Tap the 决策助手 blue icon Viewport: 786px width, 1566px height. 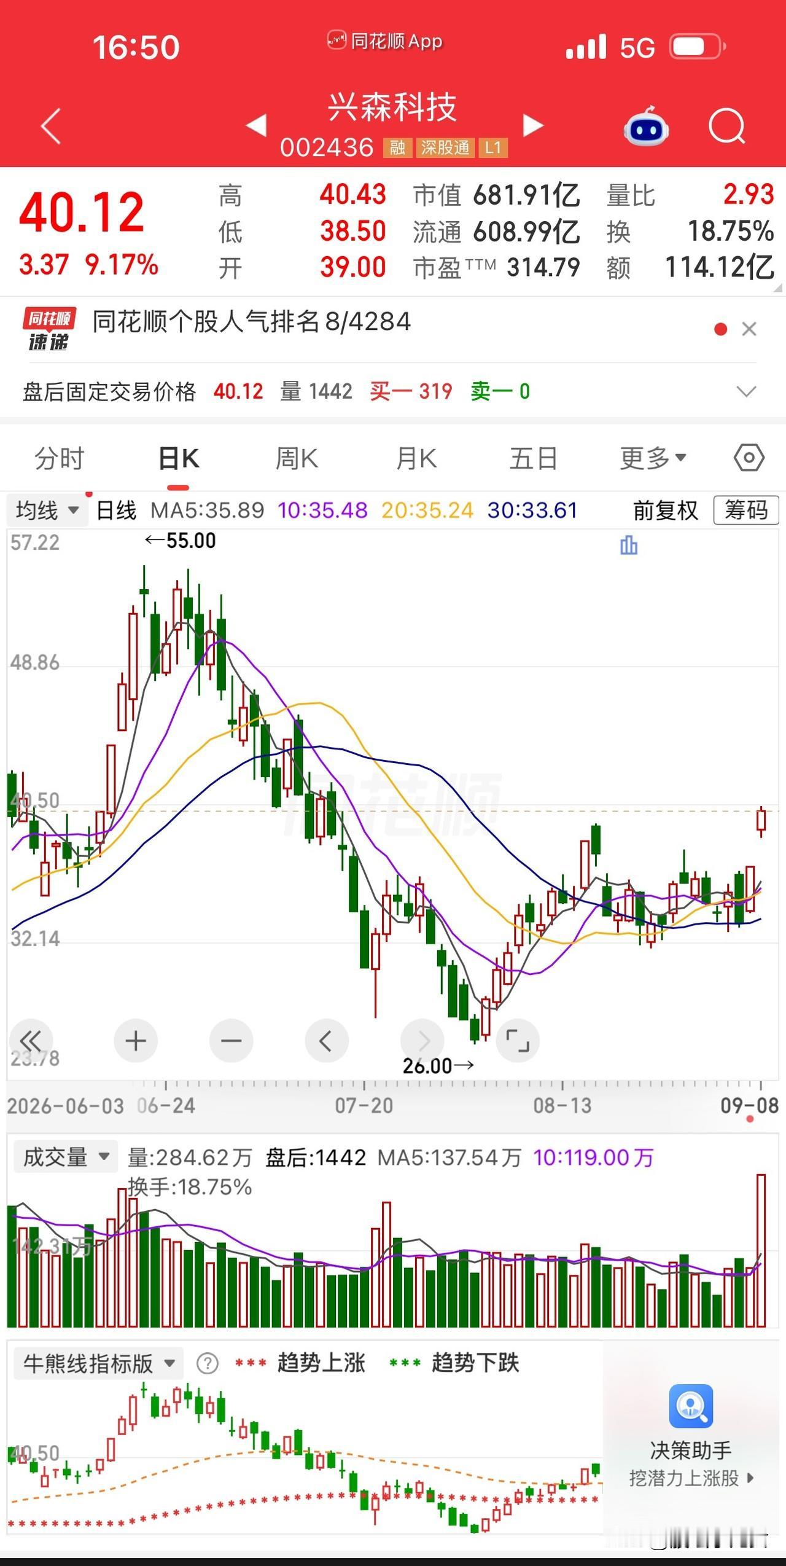point(691,1406)
